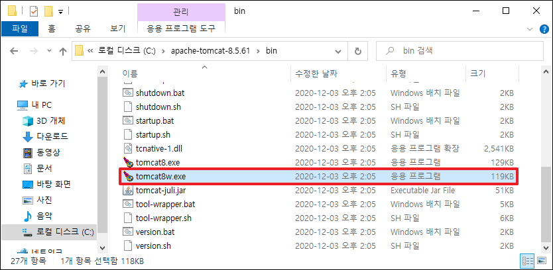Image resolution: width=553 pixels, height=270 pixels.
Task: Sort by 유형 column header
Action: [426, 73]
